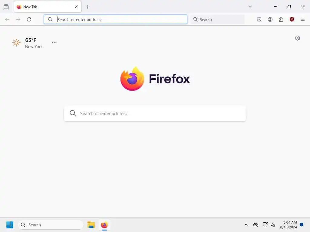Click the OneDrive cloud tray icon
The image size is (310, 232).
256,225
